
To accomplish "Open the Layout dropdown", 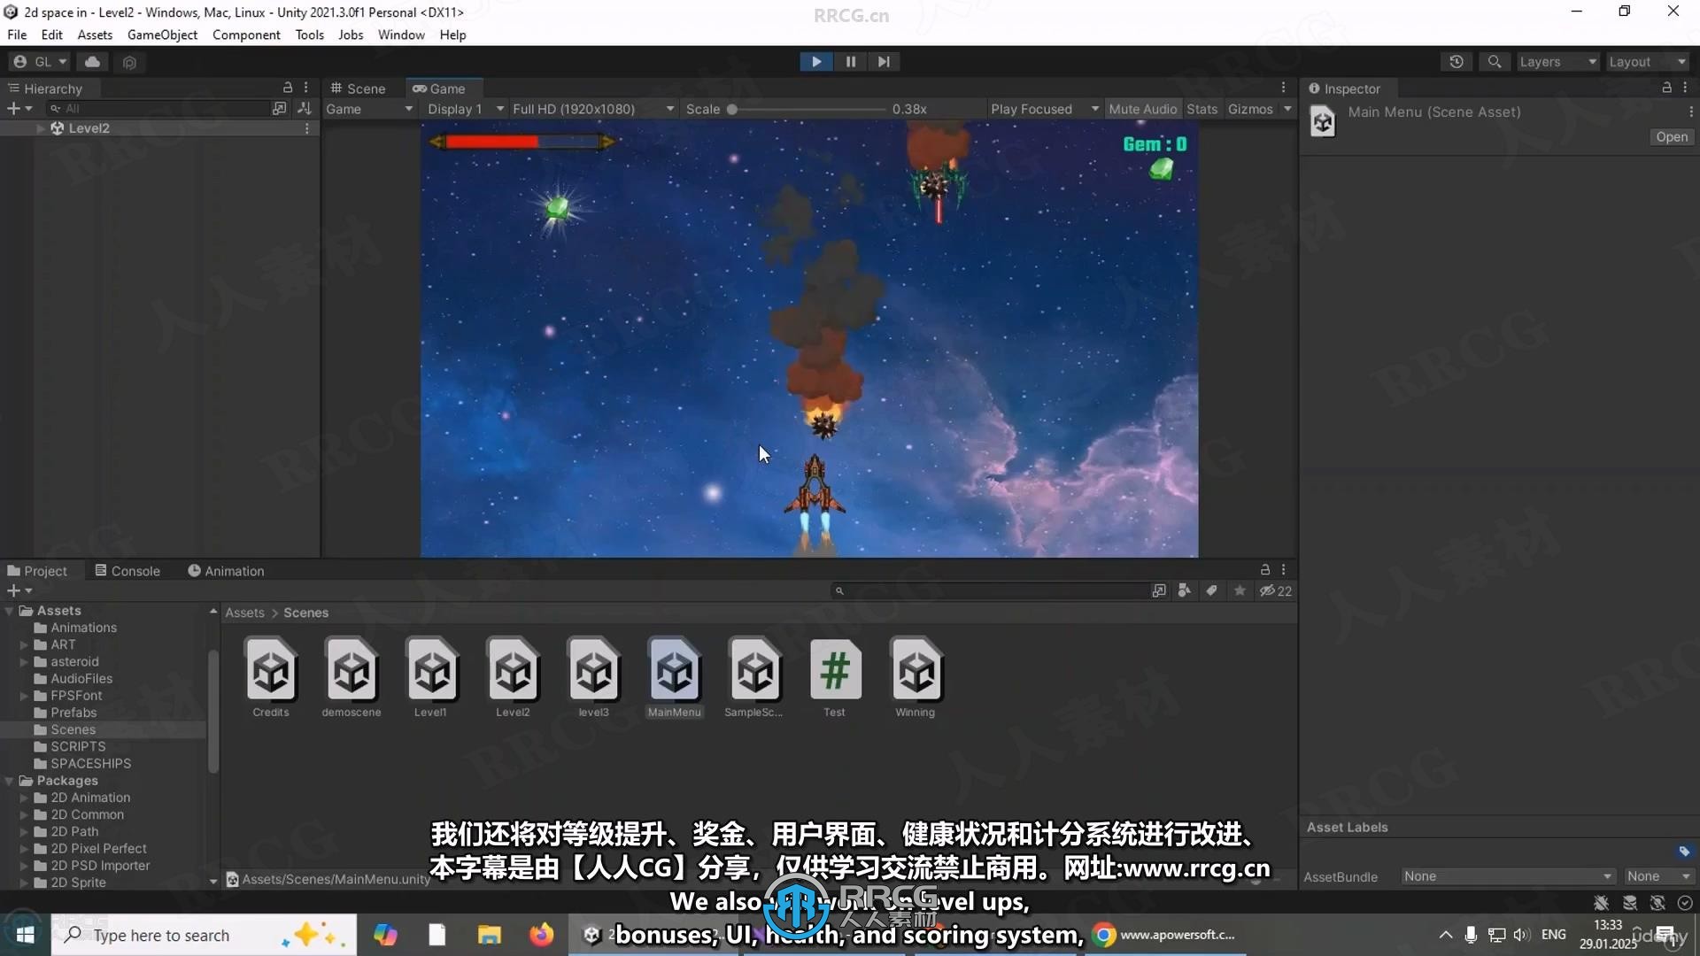I will [x=1647, y=61].
